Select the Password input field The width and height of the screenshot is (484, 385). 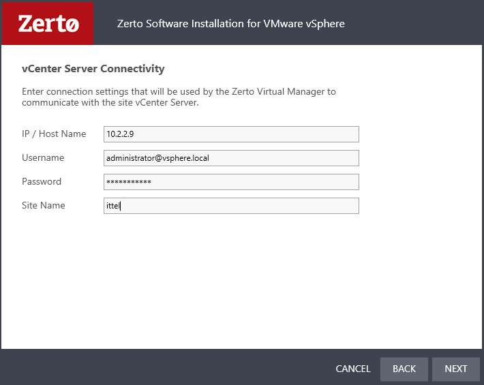tap(231, 182)
